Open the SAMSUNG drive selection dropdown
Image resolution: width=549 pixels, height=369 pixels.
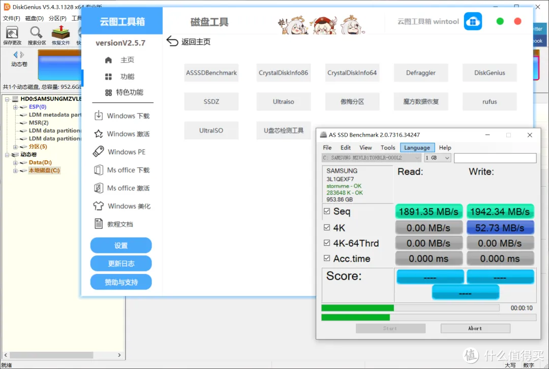click(371, 158)
